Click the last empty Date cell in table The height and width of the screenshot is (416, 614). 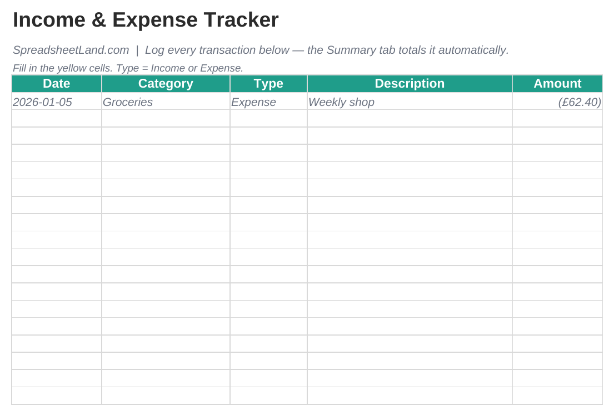tap(57, 395)
